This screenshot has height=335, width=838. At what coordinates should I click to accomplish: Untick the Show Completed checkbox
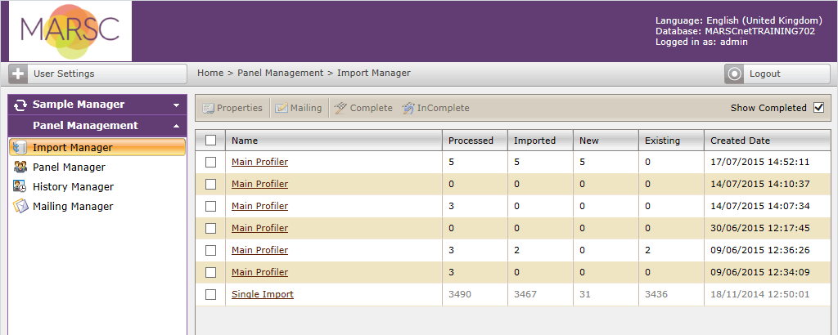point(818,108)
